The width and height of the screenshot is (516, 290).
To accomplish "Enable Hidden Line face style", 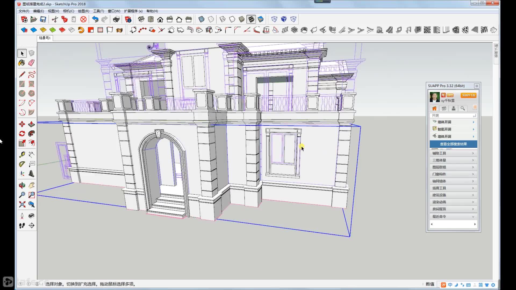I will tap(232, 19).
